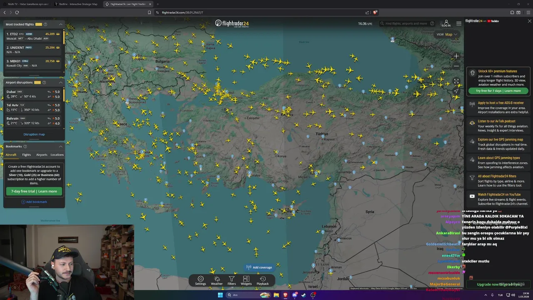Zoom in the map with plus
Image resolution: width=533 pixels, height=300 pixels.
(x=456, y=56)
